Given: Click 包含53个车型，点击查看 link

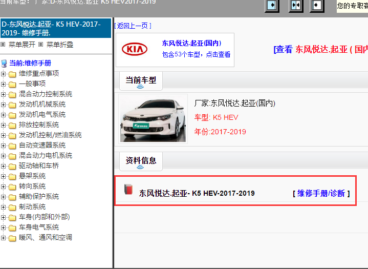Looking at the screenshot, I should [x=196, y=54].
